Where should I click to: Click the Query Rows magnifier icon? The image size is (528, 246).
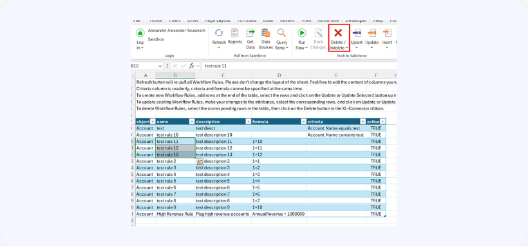point(281,33)
